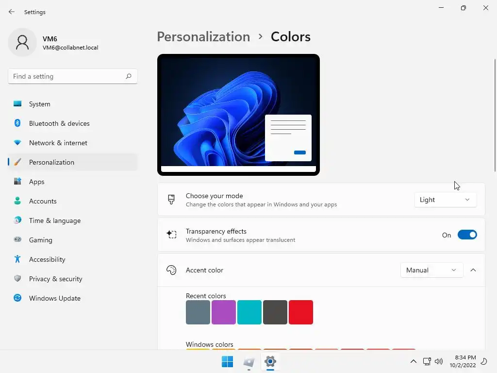This screenshot has height=373, width=497.
Task: Open the Windows Start button
Action: [227, 361]
